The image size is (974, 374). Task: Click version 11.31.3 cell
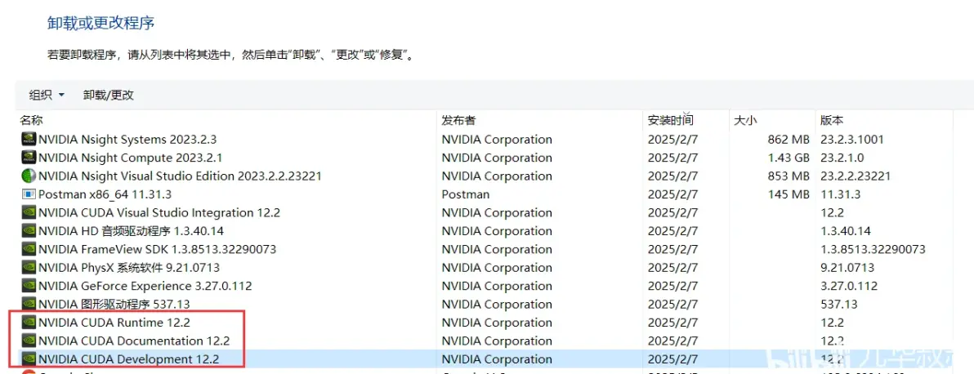[x=840, y=194]
